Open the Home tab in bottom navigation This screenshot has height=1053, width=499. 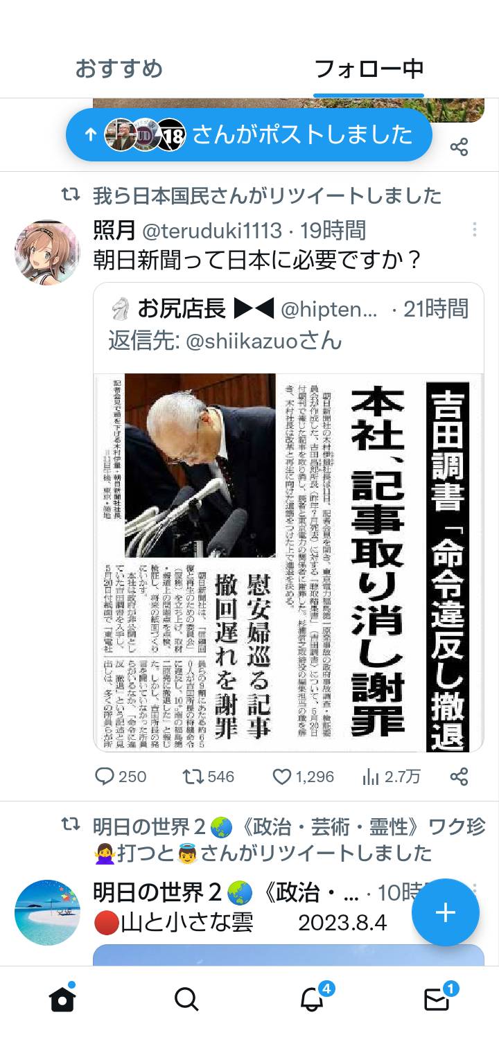[x=62, y=998]
